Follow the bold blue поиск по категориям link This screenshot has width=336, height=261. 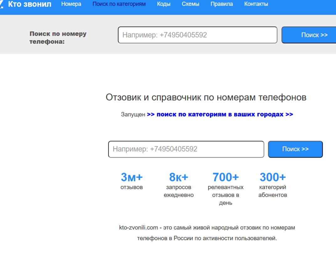coord(220,114)
